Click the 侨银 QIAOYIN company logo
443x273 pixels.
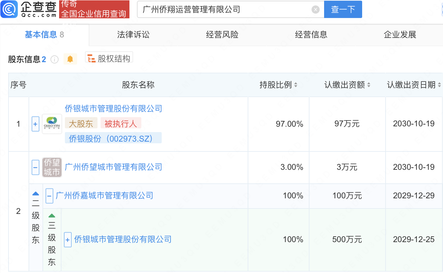(52, 124)
